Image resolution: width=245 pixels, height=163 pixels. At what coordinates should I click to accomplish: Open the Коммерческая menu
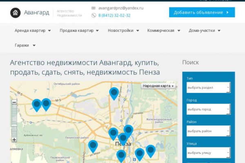click(x=164, y=31)
